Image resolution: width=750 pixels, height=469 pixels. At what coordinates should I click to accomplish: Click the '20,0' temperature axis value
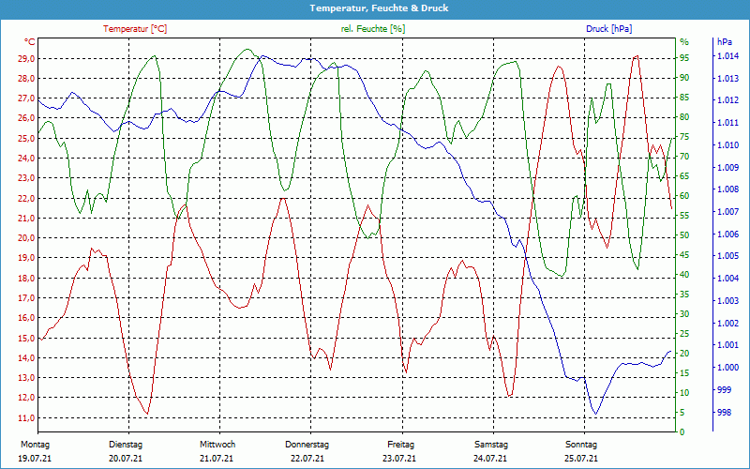[x=26, y=238]
